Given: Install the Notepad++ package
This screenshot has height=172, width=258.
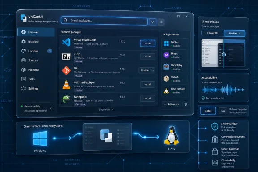Looking at the screenshot, I should 148,98.
